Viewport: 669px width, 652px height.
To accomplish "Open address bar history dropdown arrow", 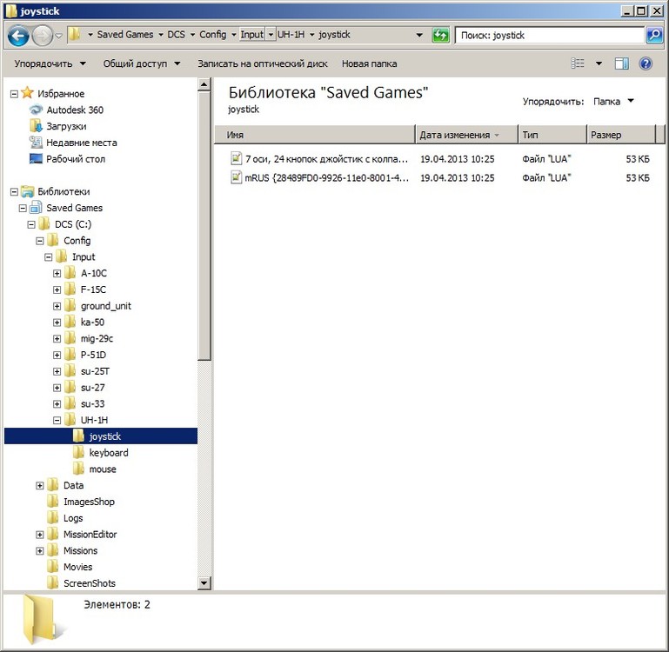I will 419,35.
